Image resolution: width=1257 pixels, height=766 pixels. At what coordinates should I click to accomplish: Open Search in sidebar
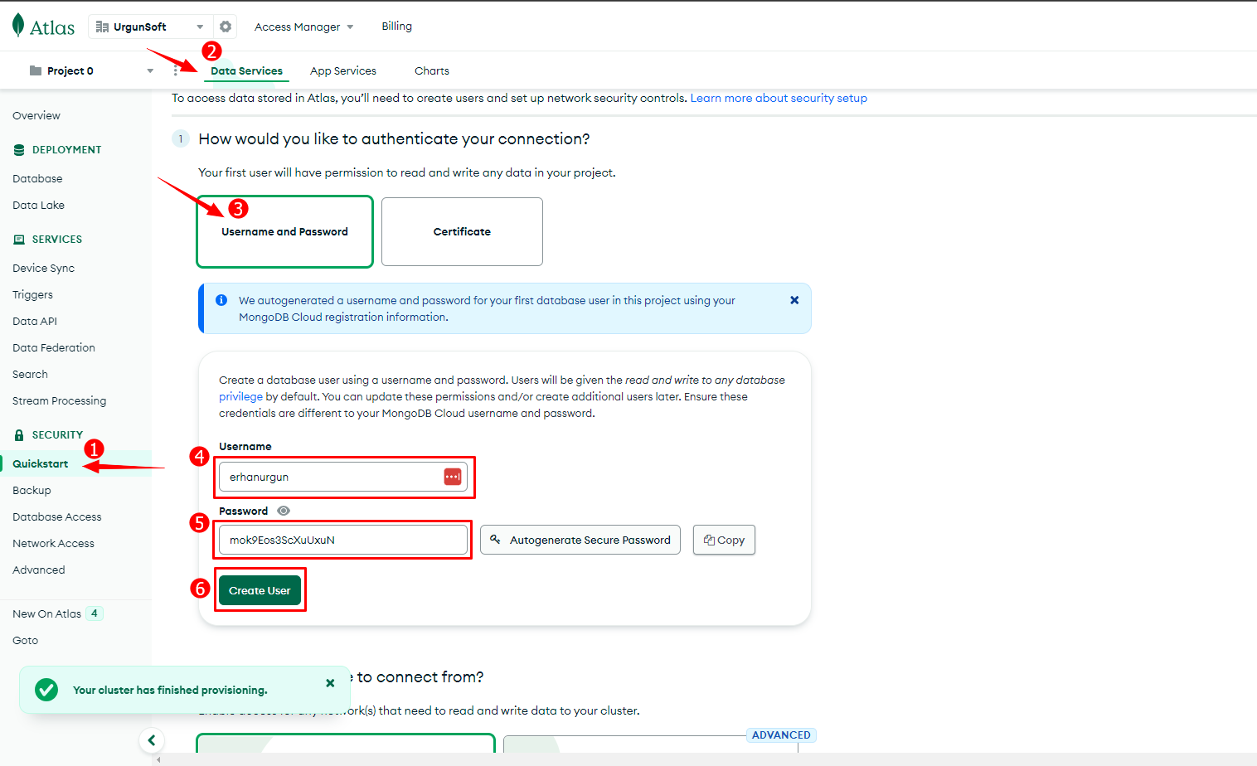click(30, 374)
